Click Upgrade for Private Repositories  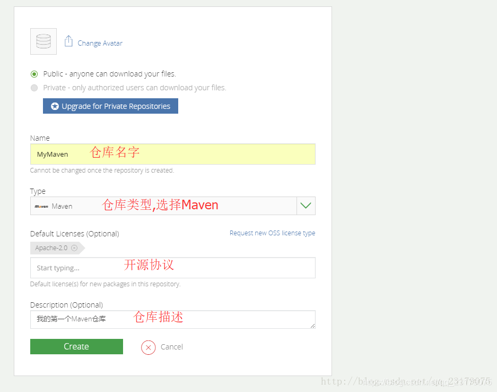110,106
